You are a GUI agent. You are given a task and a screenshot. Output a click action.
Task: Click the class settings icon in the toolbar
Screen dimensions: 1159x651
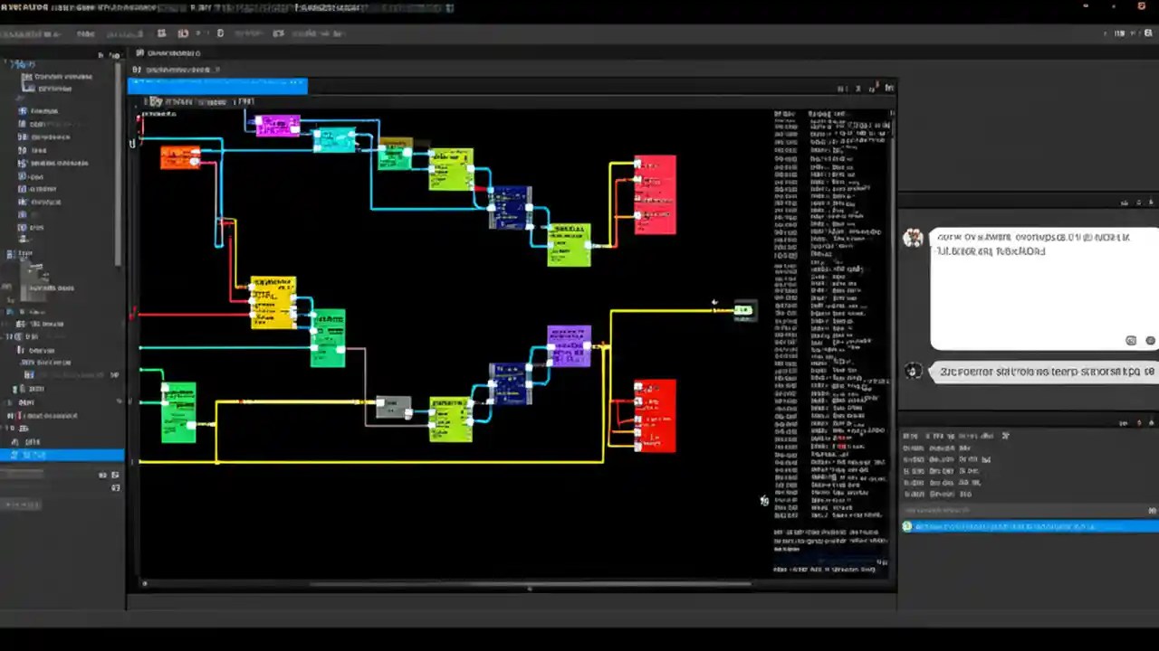point(278,33)
